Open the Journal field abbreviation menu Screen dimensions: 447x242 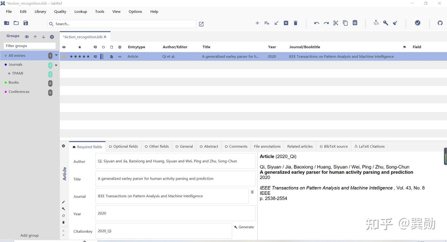pos(252,192)
